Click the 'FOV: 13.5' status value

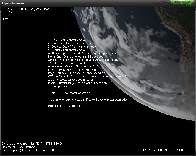coord(148,150)
